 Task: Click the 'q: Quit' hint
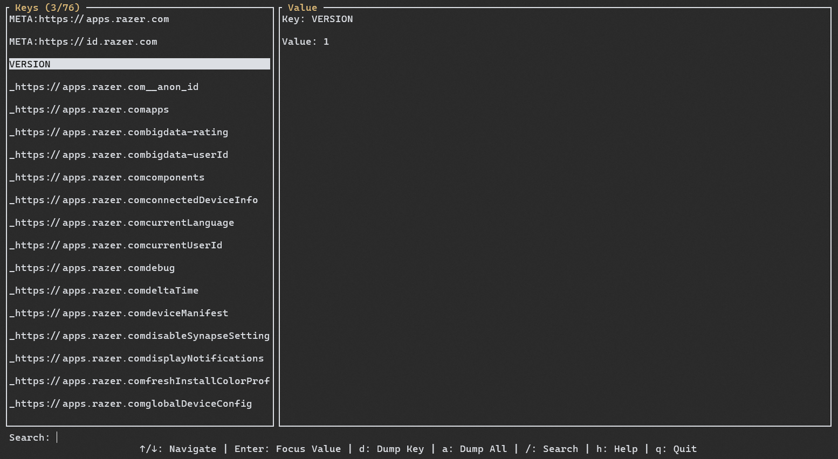[x=676, y=449]
